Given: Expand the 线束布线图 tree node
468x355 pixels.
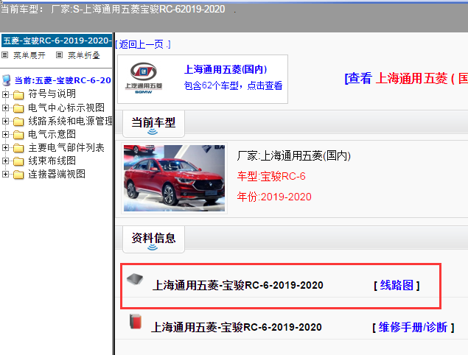Looking at the screenshot, I should [5, 161].
